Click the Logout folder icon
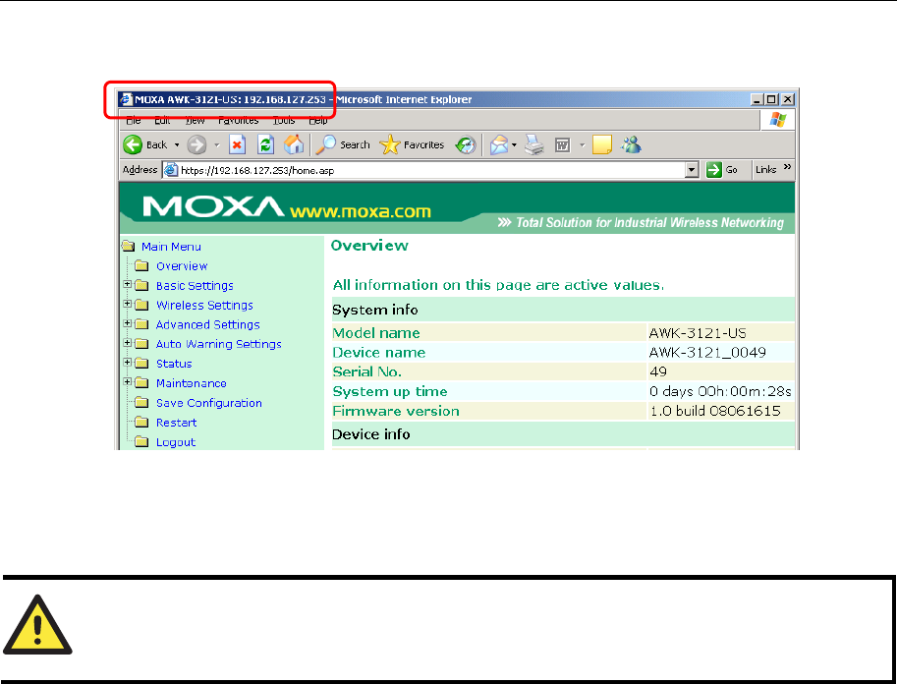Viewport: 897px width, 684px height. 141,442
